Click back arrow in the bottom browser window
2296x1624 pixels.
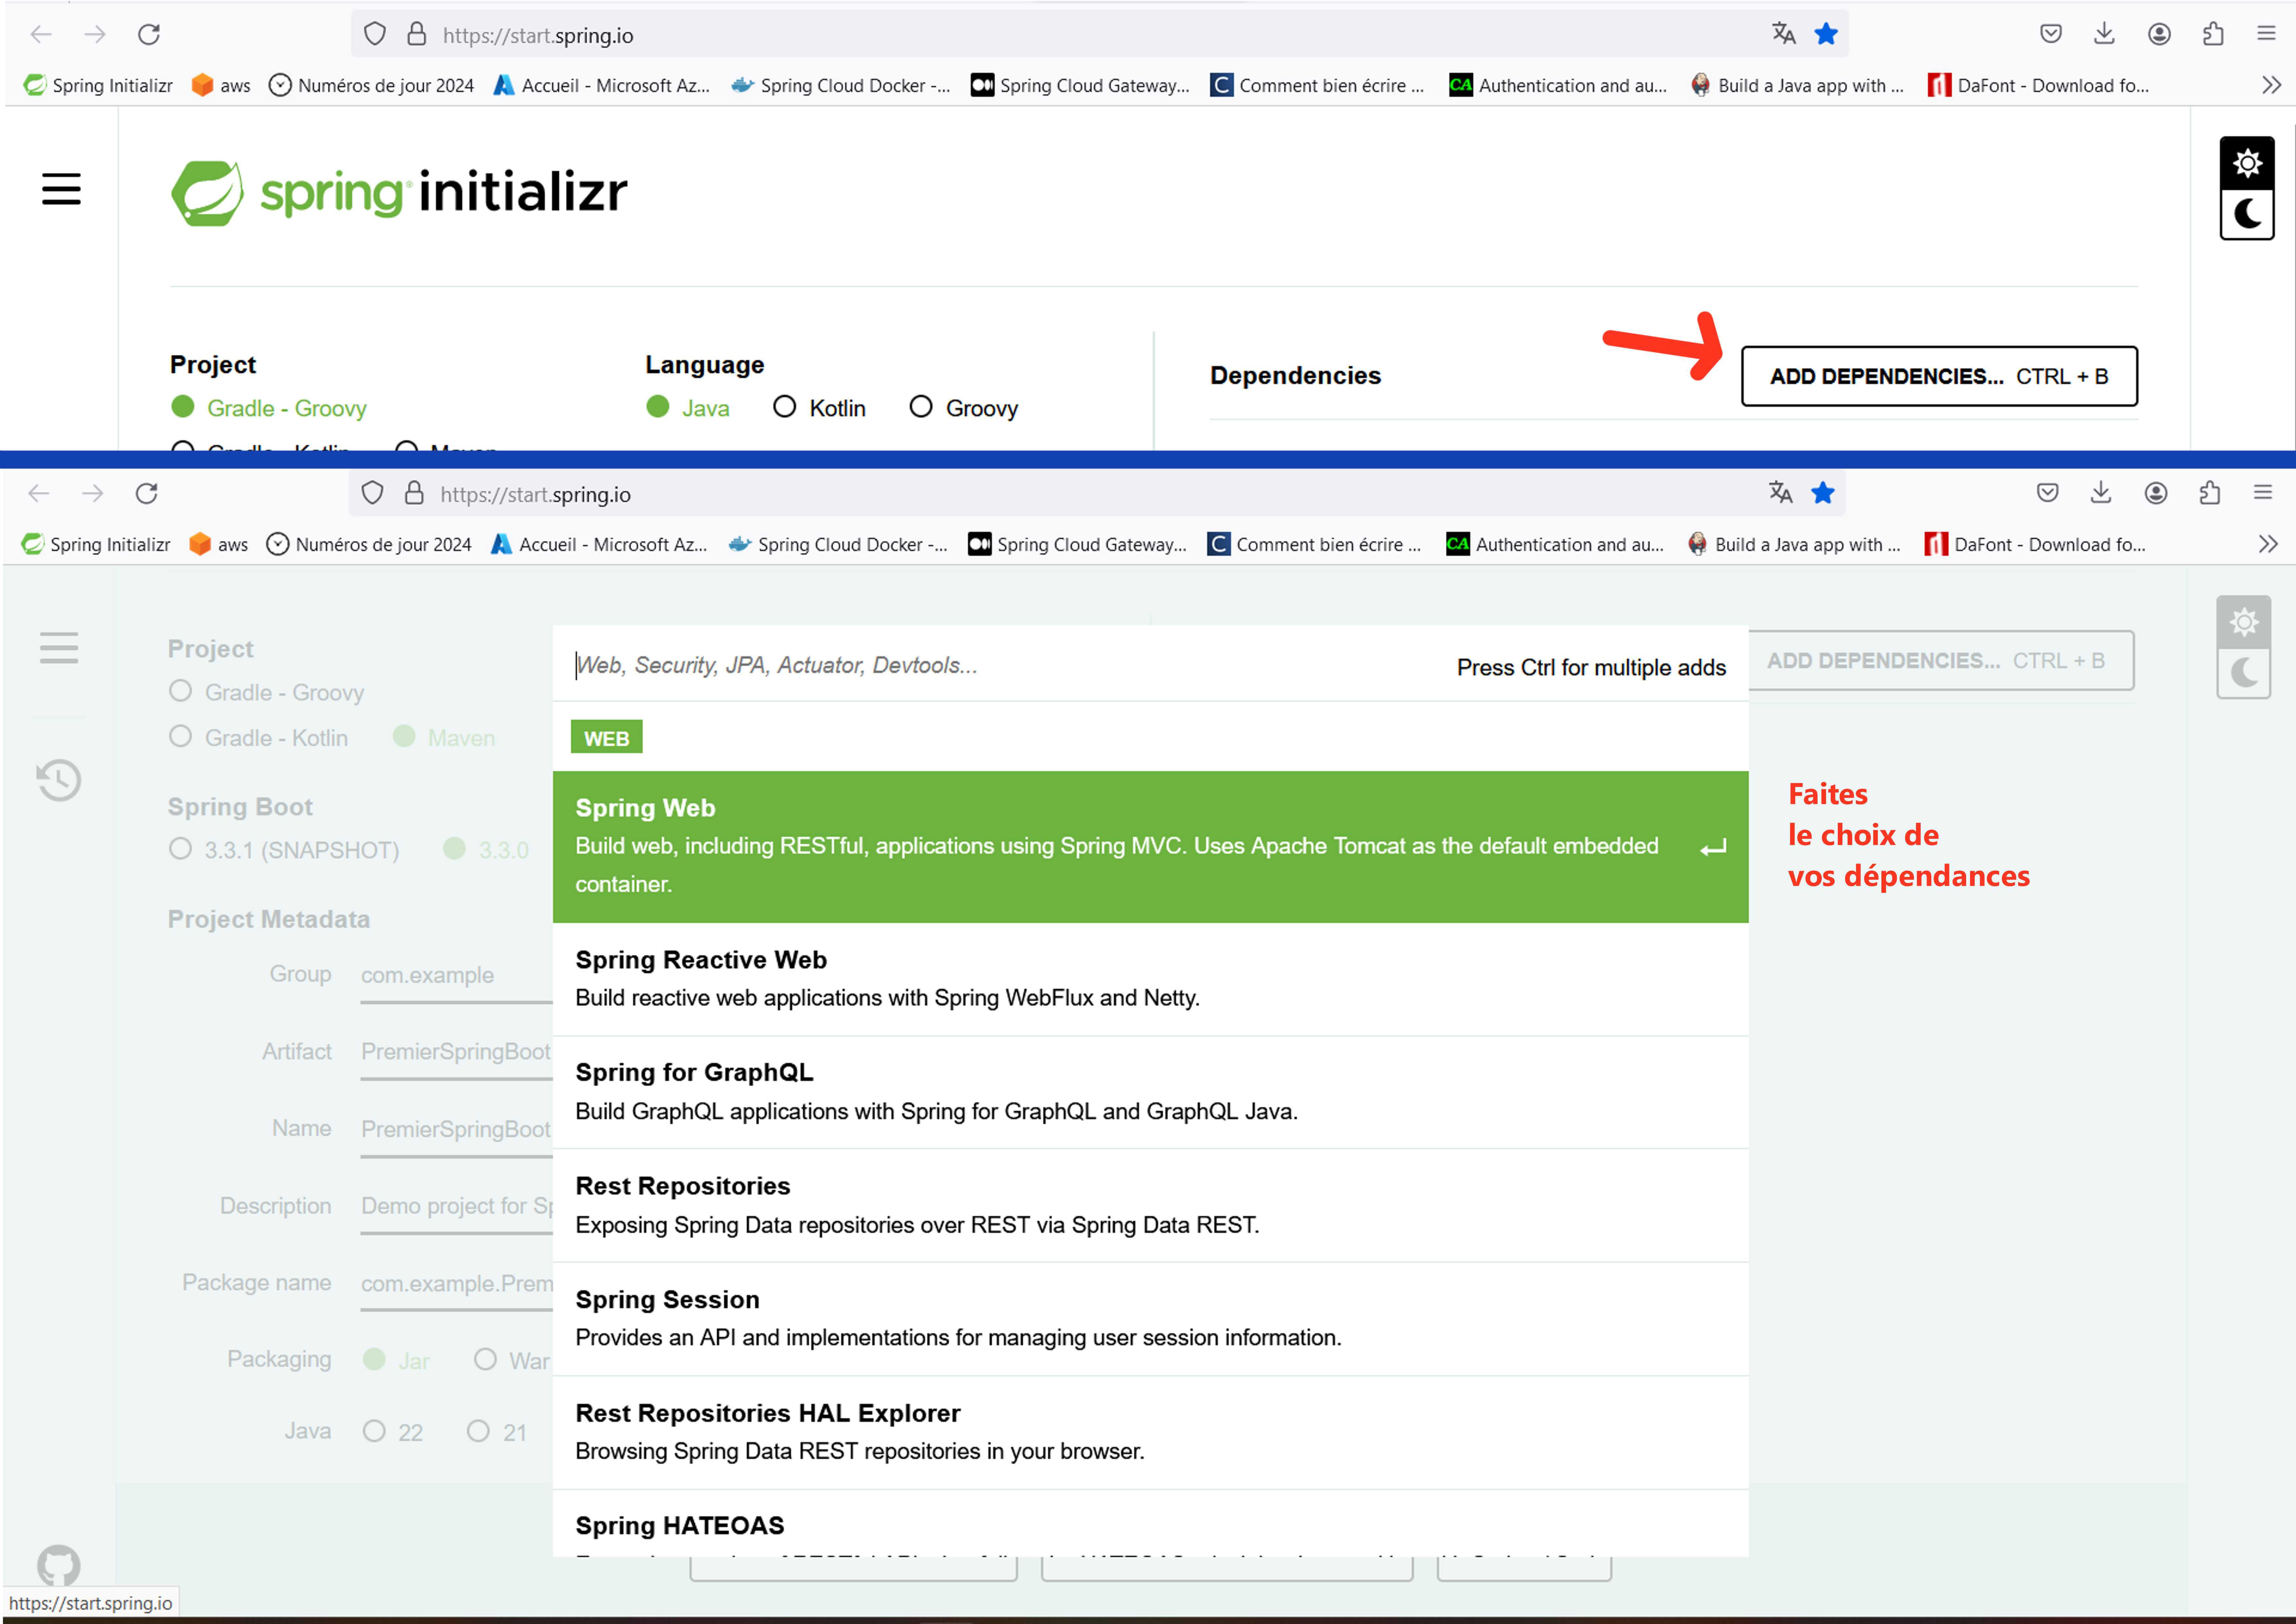click(39, 493)
